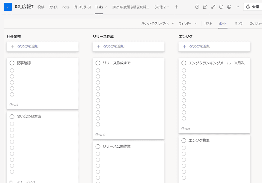Open the その他 2 overflow tabs dropdown
262x183 pixels.
pos(161,7)
